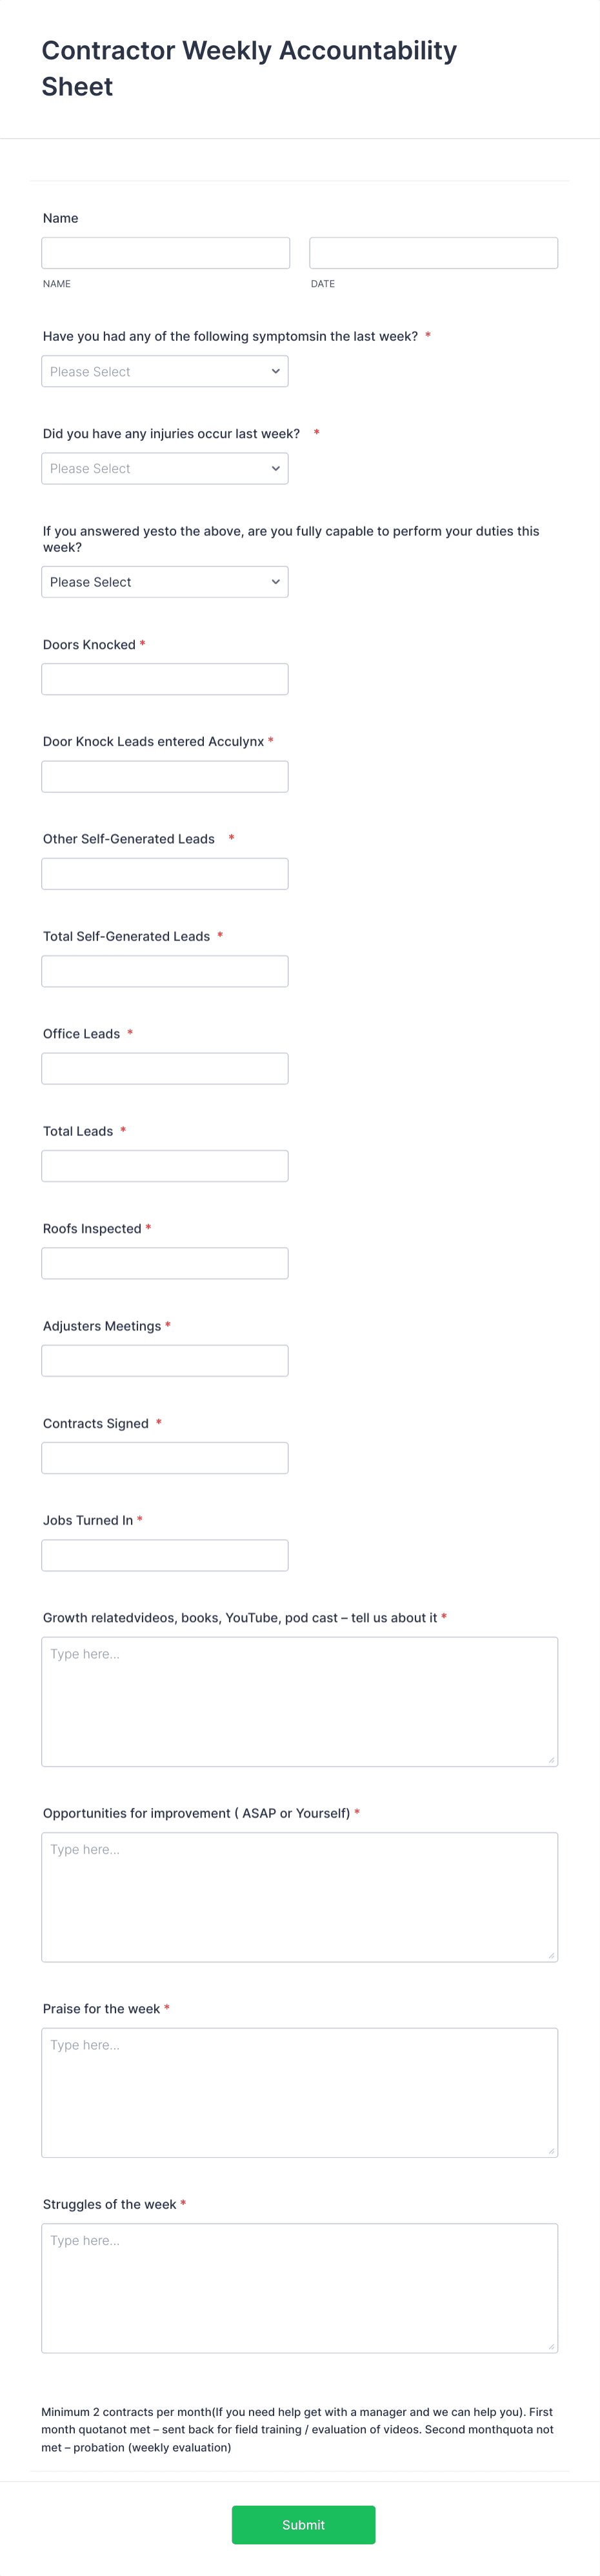Click the Roofs Inspected input box
Screen dimensions: 600x2576
tap(165, 1262)
